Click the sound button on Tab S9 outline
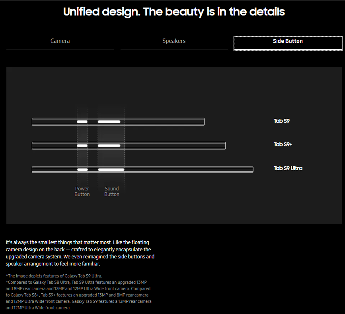Screen dimensions: 345x314 coord(109,122)
